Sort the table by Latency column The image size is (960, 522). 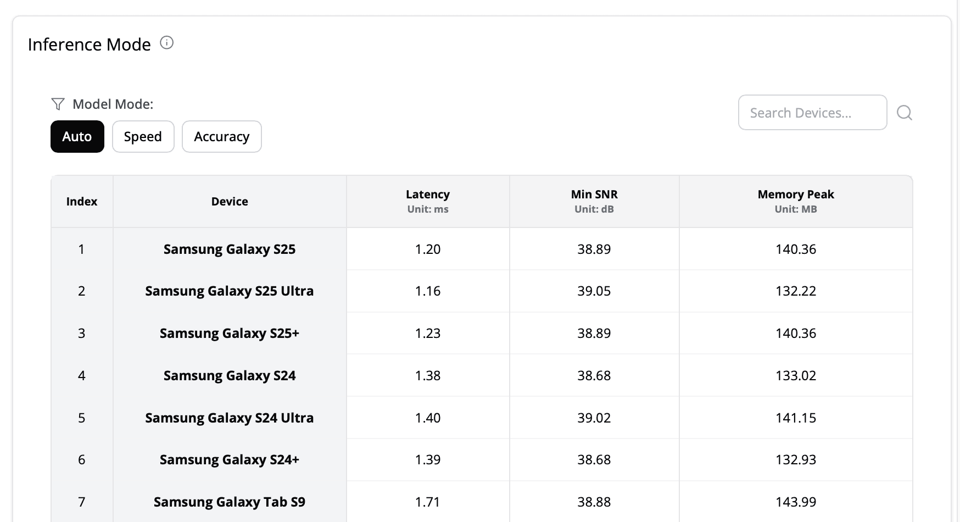[x=428, y=201]
